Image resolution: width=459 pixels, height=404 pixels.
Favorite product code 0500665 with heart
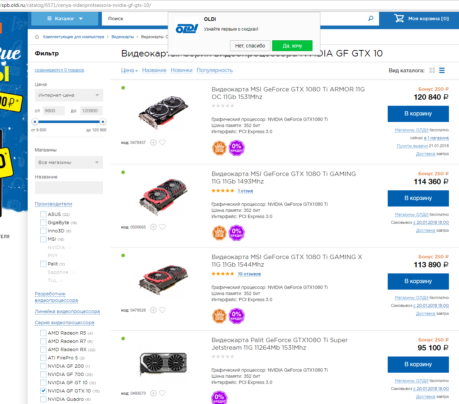coord(162,227)
